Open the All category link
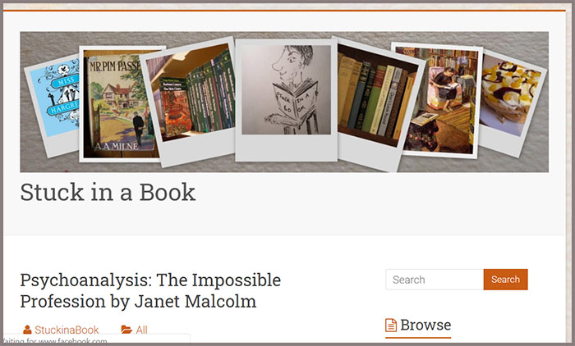Screen dimensions: 575x346 point(141,330)
